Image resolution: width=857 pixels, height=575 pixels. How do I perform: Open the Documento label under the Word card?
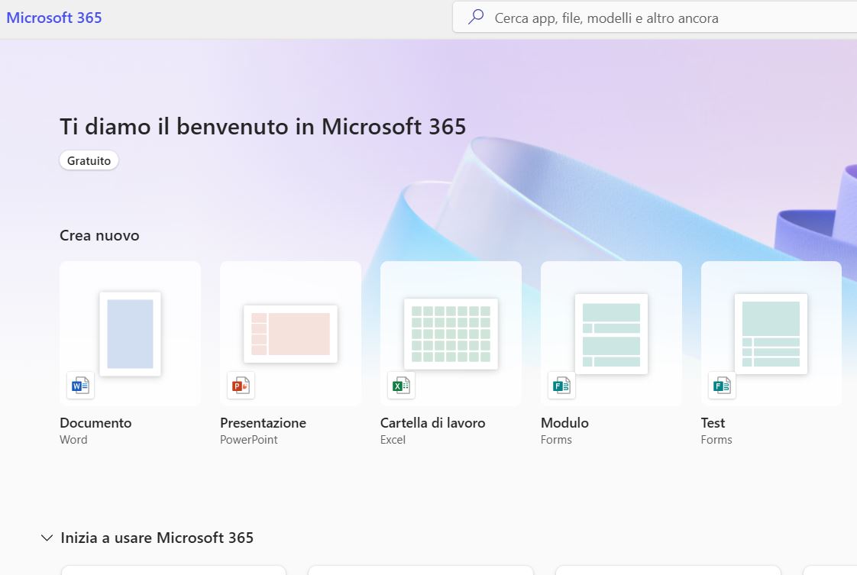(x=95, y=422)
